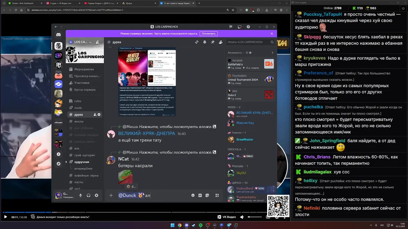Select the пасты channel
Viewport: 408px width, 229px height.
coord(84,182)
